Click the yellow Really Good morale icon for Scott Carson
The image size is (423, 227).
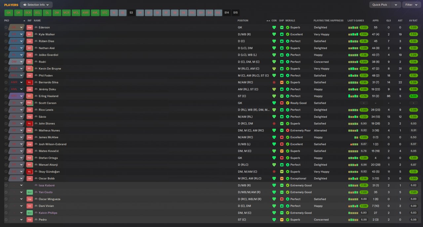[288, 103]
